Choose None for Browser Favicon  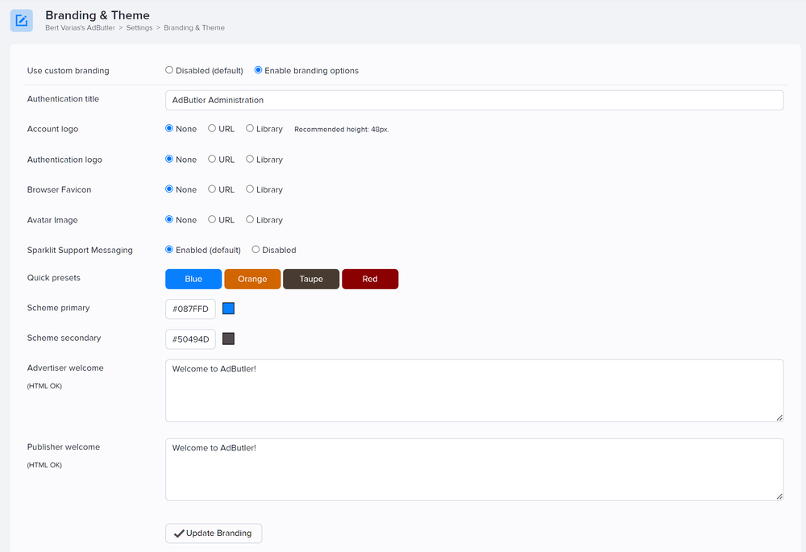pos(169,189)
